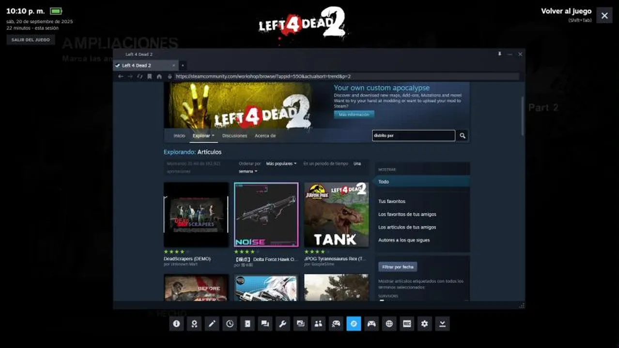Close overlay with X next to Volver al juego
The image size is (619, 348).
[604, 15]
